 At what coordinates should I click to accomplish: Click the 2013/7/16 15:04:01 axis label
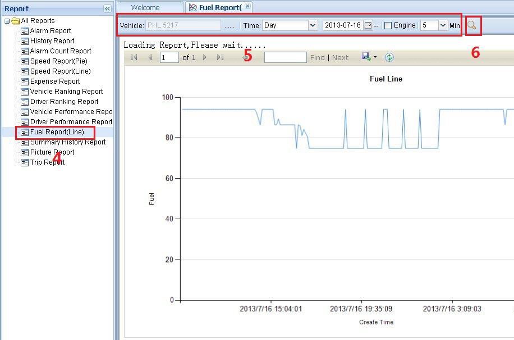click(x=271, y=309)
